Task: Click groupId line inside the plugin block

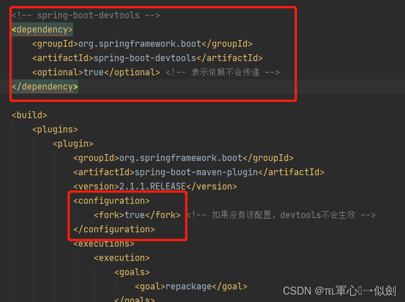Action: coord(183,158)
